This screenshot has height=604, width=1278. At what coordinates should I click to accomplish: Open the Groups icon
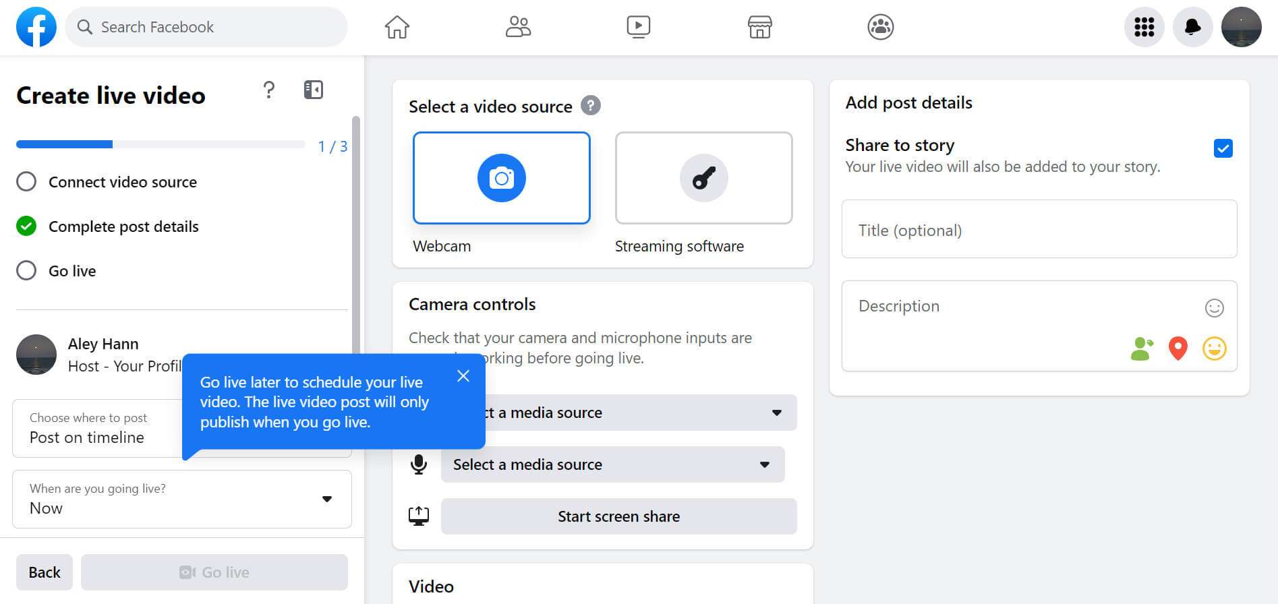880,27
